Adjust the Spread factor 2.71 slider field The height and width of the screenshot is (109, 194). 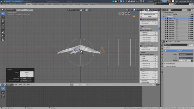point(149,24)
